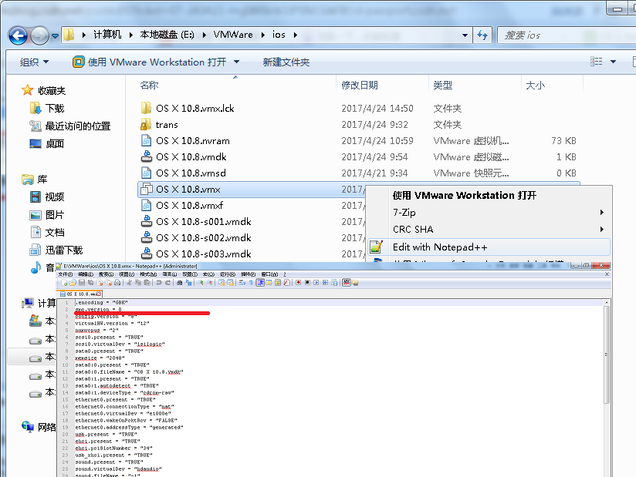Viewport: 636px width, 477px height.
Task: Toggle the user defined language panel
Action: (x=269, y=283)
